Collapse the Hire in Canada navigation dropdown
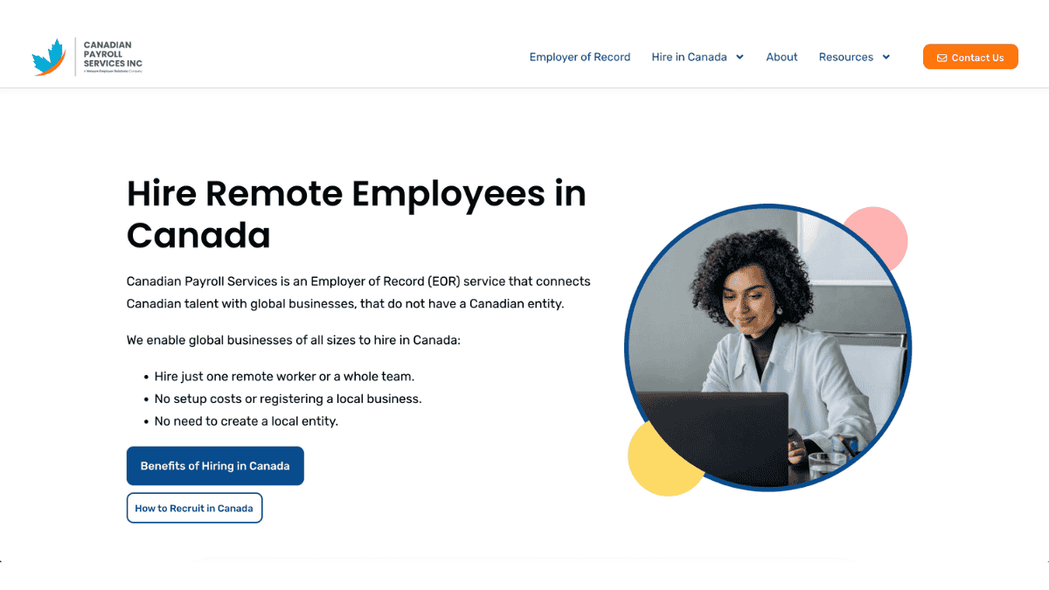1049x590 pixels. pos(689,57)
